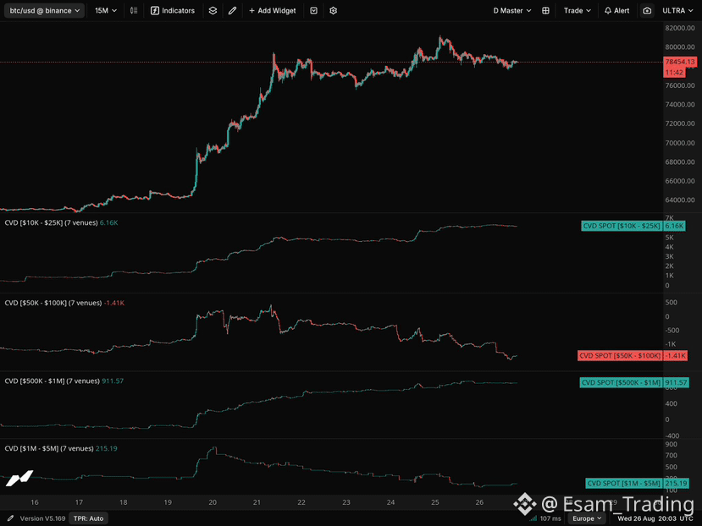Screen dimensions: 702x526
Task: Create an Alert with bell button
Action: tap(617, 11)
